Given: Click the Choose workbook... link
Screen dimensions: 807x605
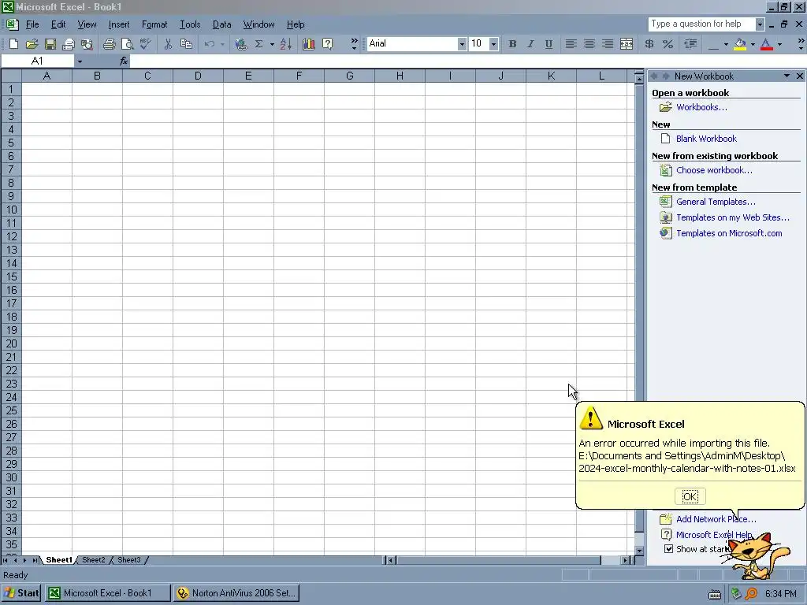Looking at the screenshot, I should pyautogui.click(x=714, y=170).
